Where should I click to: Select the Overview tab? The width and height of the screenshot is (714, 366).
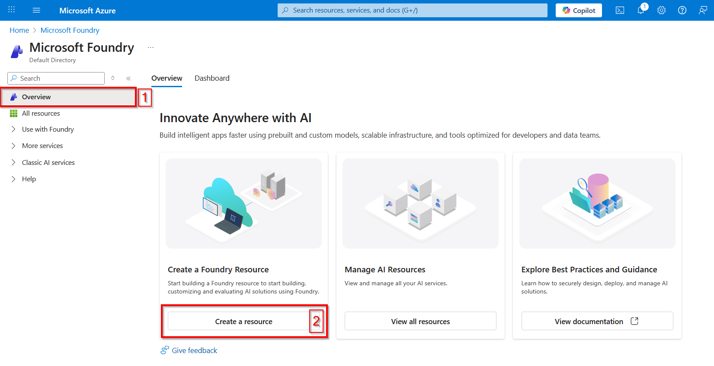[166, 78]
